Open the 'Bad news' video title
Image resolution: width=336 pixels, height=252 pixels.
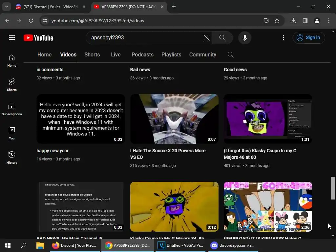point(140,70)
